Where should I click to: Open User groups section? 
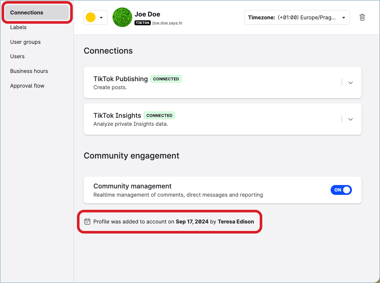tap(25, 42)
